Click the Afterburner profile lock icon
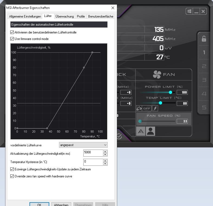This screenshot has height=206, width=213. (204, 39)
